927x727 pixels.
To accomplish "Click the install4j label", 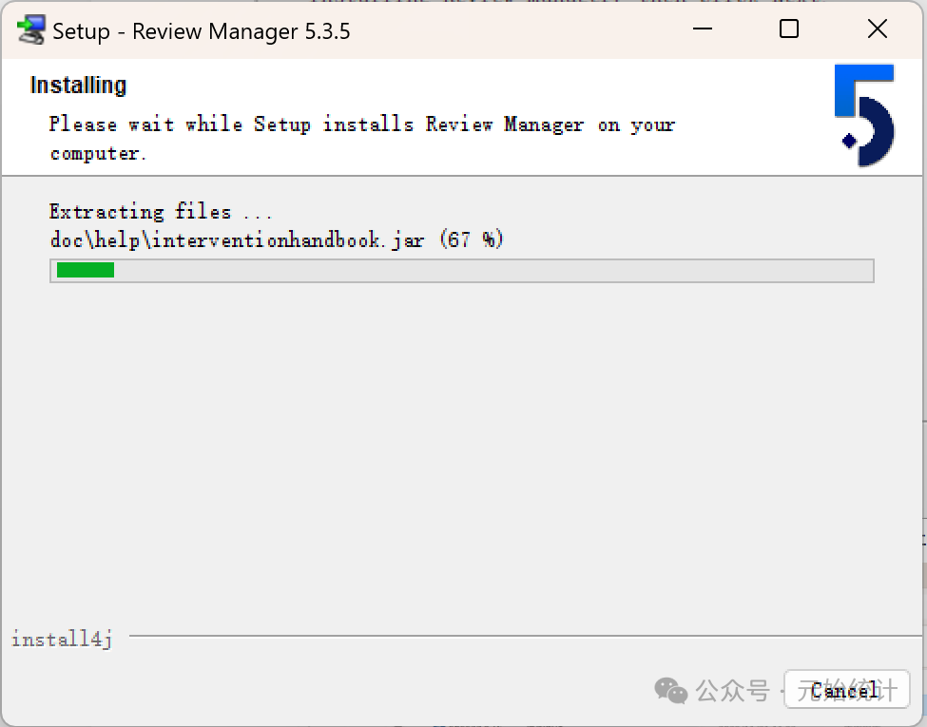I will coord(62,640).
